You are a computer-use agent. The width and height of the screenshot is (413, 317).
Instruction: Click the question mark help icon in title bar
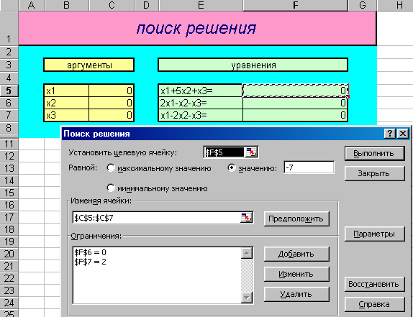point(390,134)
